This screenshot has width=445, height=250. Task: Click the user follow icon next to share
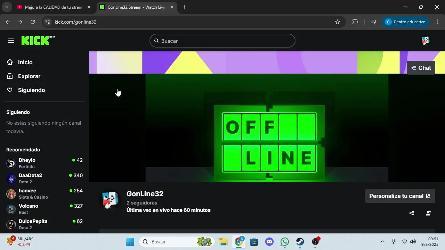coord(428,213)
